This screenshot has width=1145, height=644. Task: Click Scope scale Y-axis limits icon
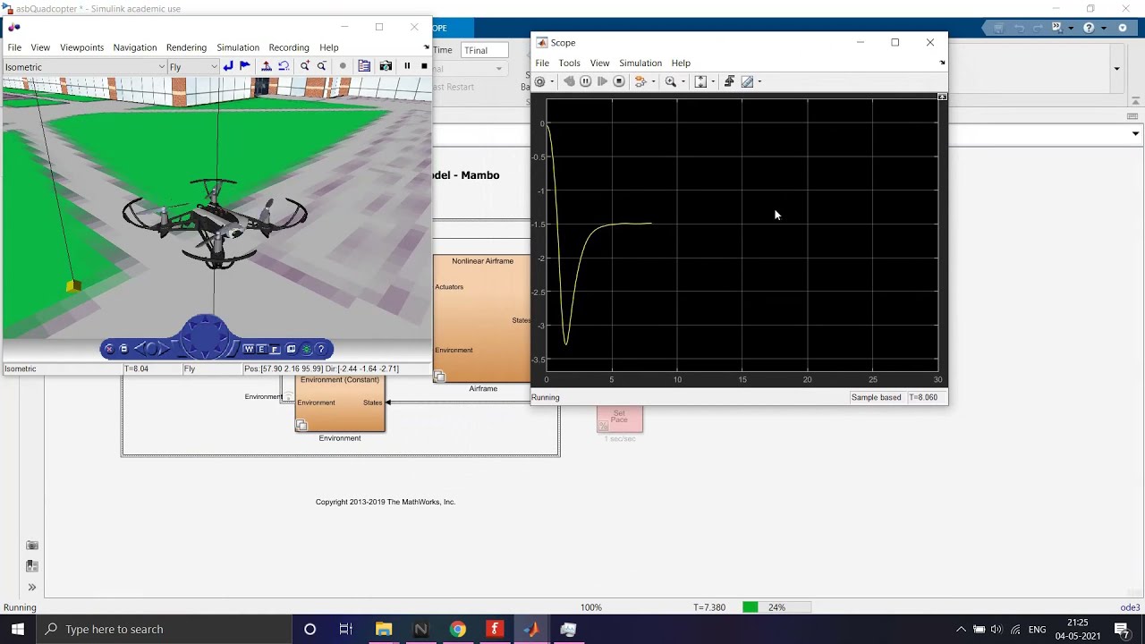click(x=700, y=81)
